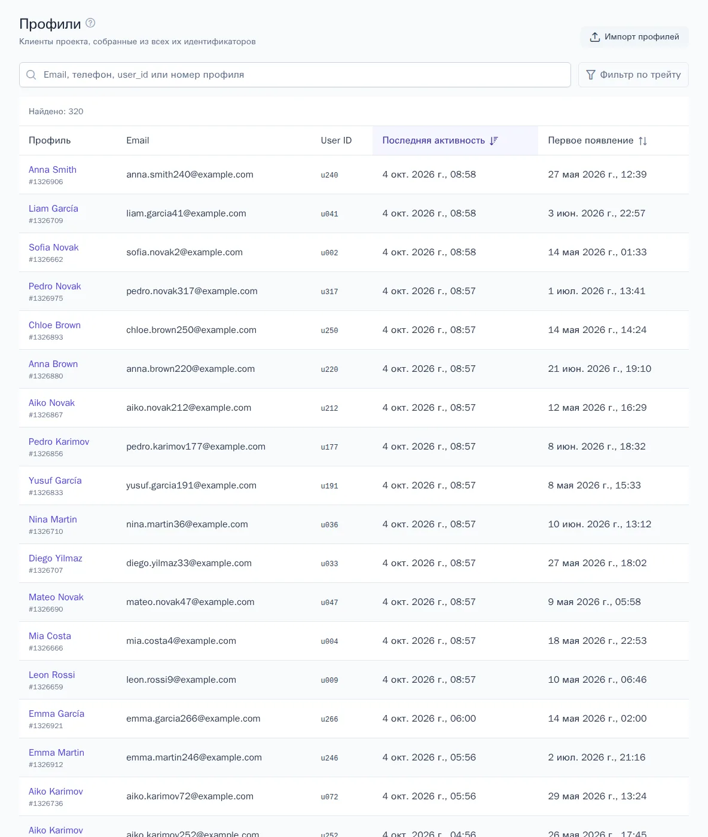
Task: Focus the profile search input field
Action: click(295, 75)
